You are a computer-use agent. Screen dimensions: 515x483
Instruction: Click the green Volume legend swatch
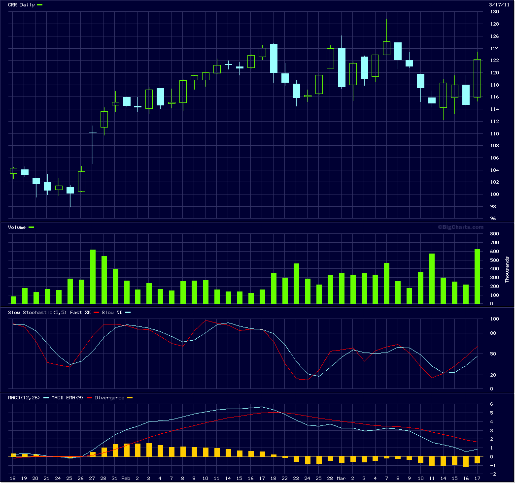pos(31,227)
